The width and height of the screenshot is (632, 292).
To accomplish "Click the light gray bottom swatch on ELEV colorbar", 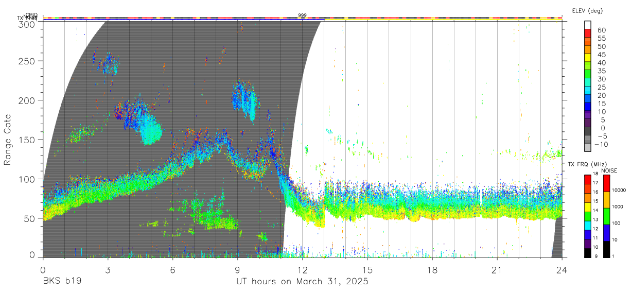I will [x=588, y=147].
